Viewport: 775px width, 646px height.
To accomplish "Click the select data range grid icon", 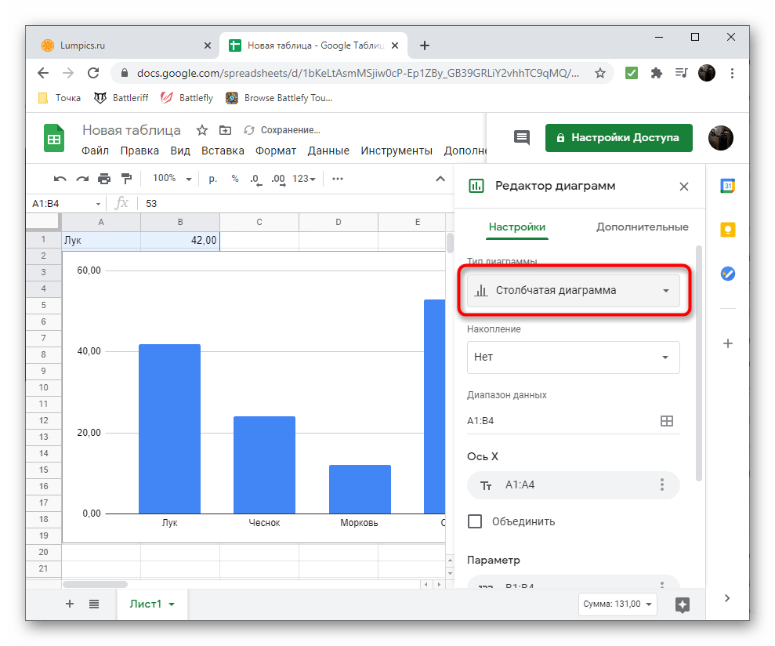I will [x=666, y=421].
